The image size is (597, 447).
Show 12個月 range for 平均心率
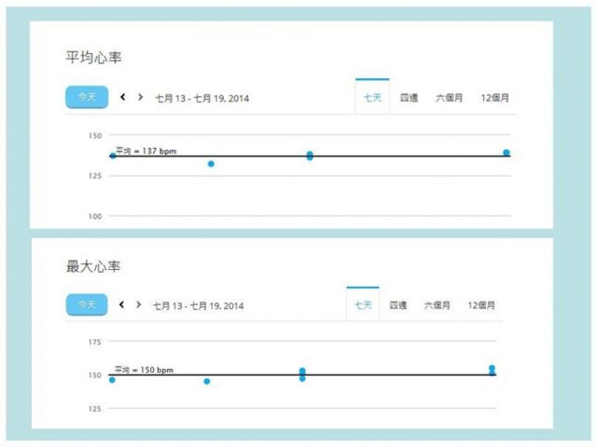point(494,97)
